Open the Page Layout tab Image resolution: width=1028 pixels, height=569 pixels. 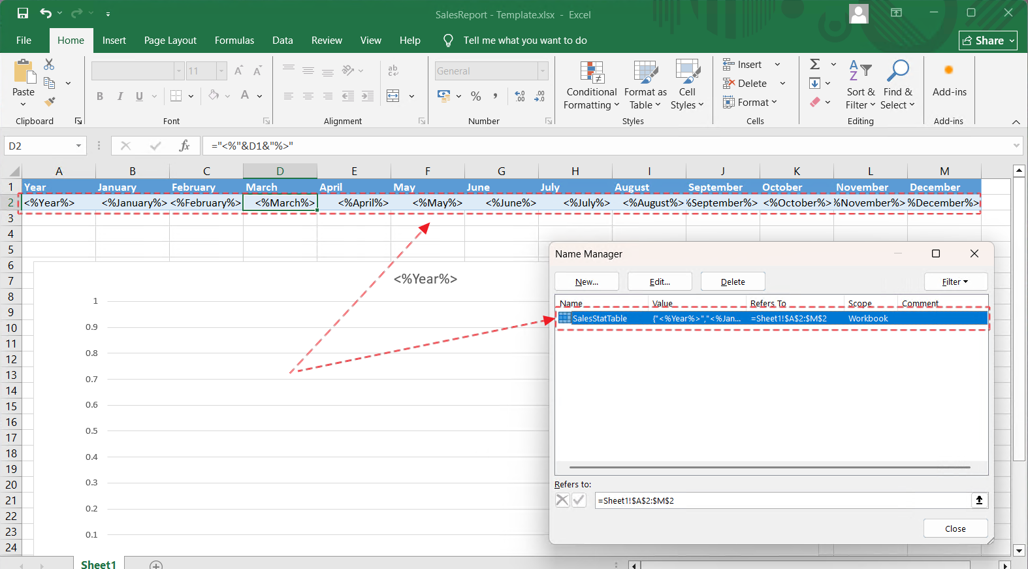coord(170,41)
